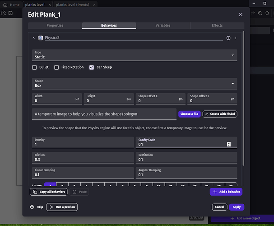Uncheck the Can Sleep checkbox

[x=92, y=67]
